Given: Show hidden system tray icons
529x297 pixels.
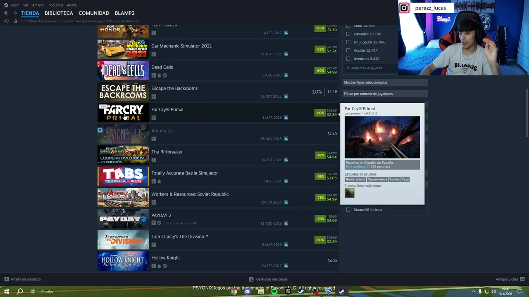Looking at the screenshot, I should (x=473, y=292).
